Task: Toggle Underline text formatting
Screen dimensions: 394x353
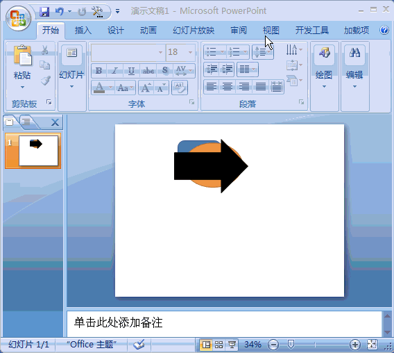Action: coord(131,71)
